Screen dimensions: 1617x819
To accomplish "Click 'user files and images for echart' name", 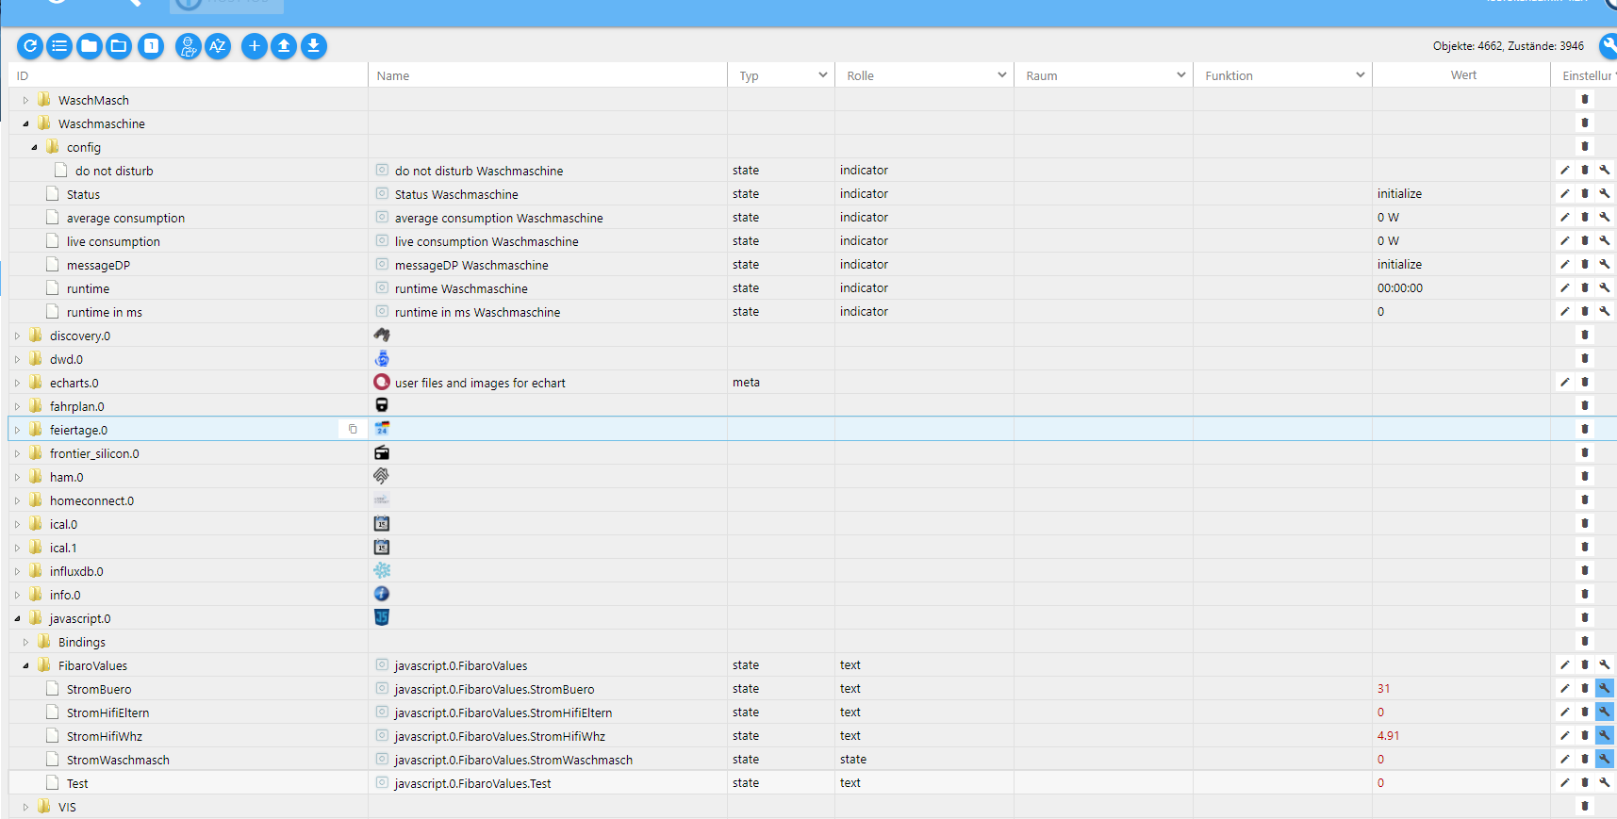I will pos(480,383).
